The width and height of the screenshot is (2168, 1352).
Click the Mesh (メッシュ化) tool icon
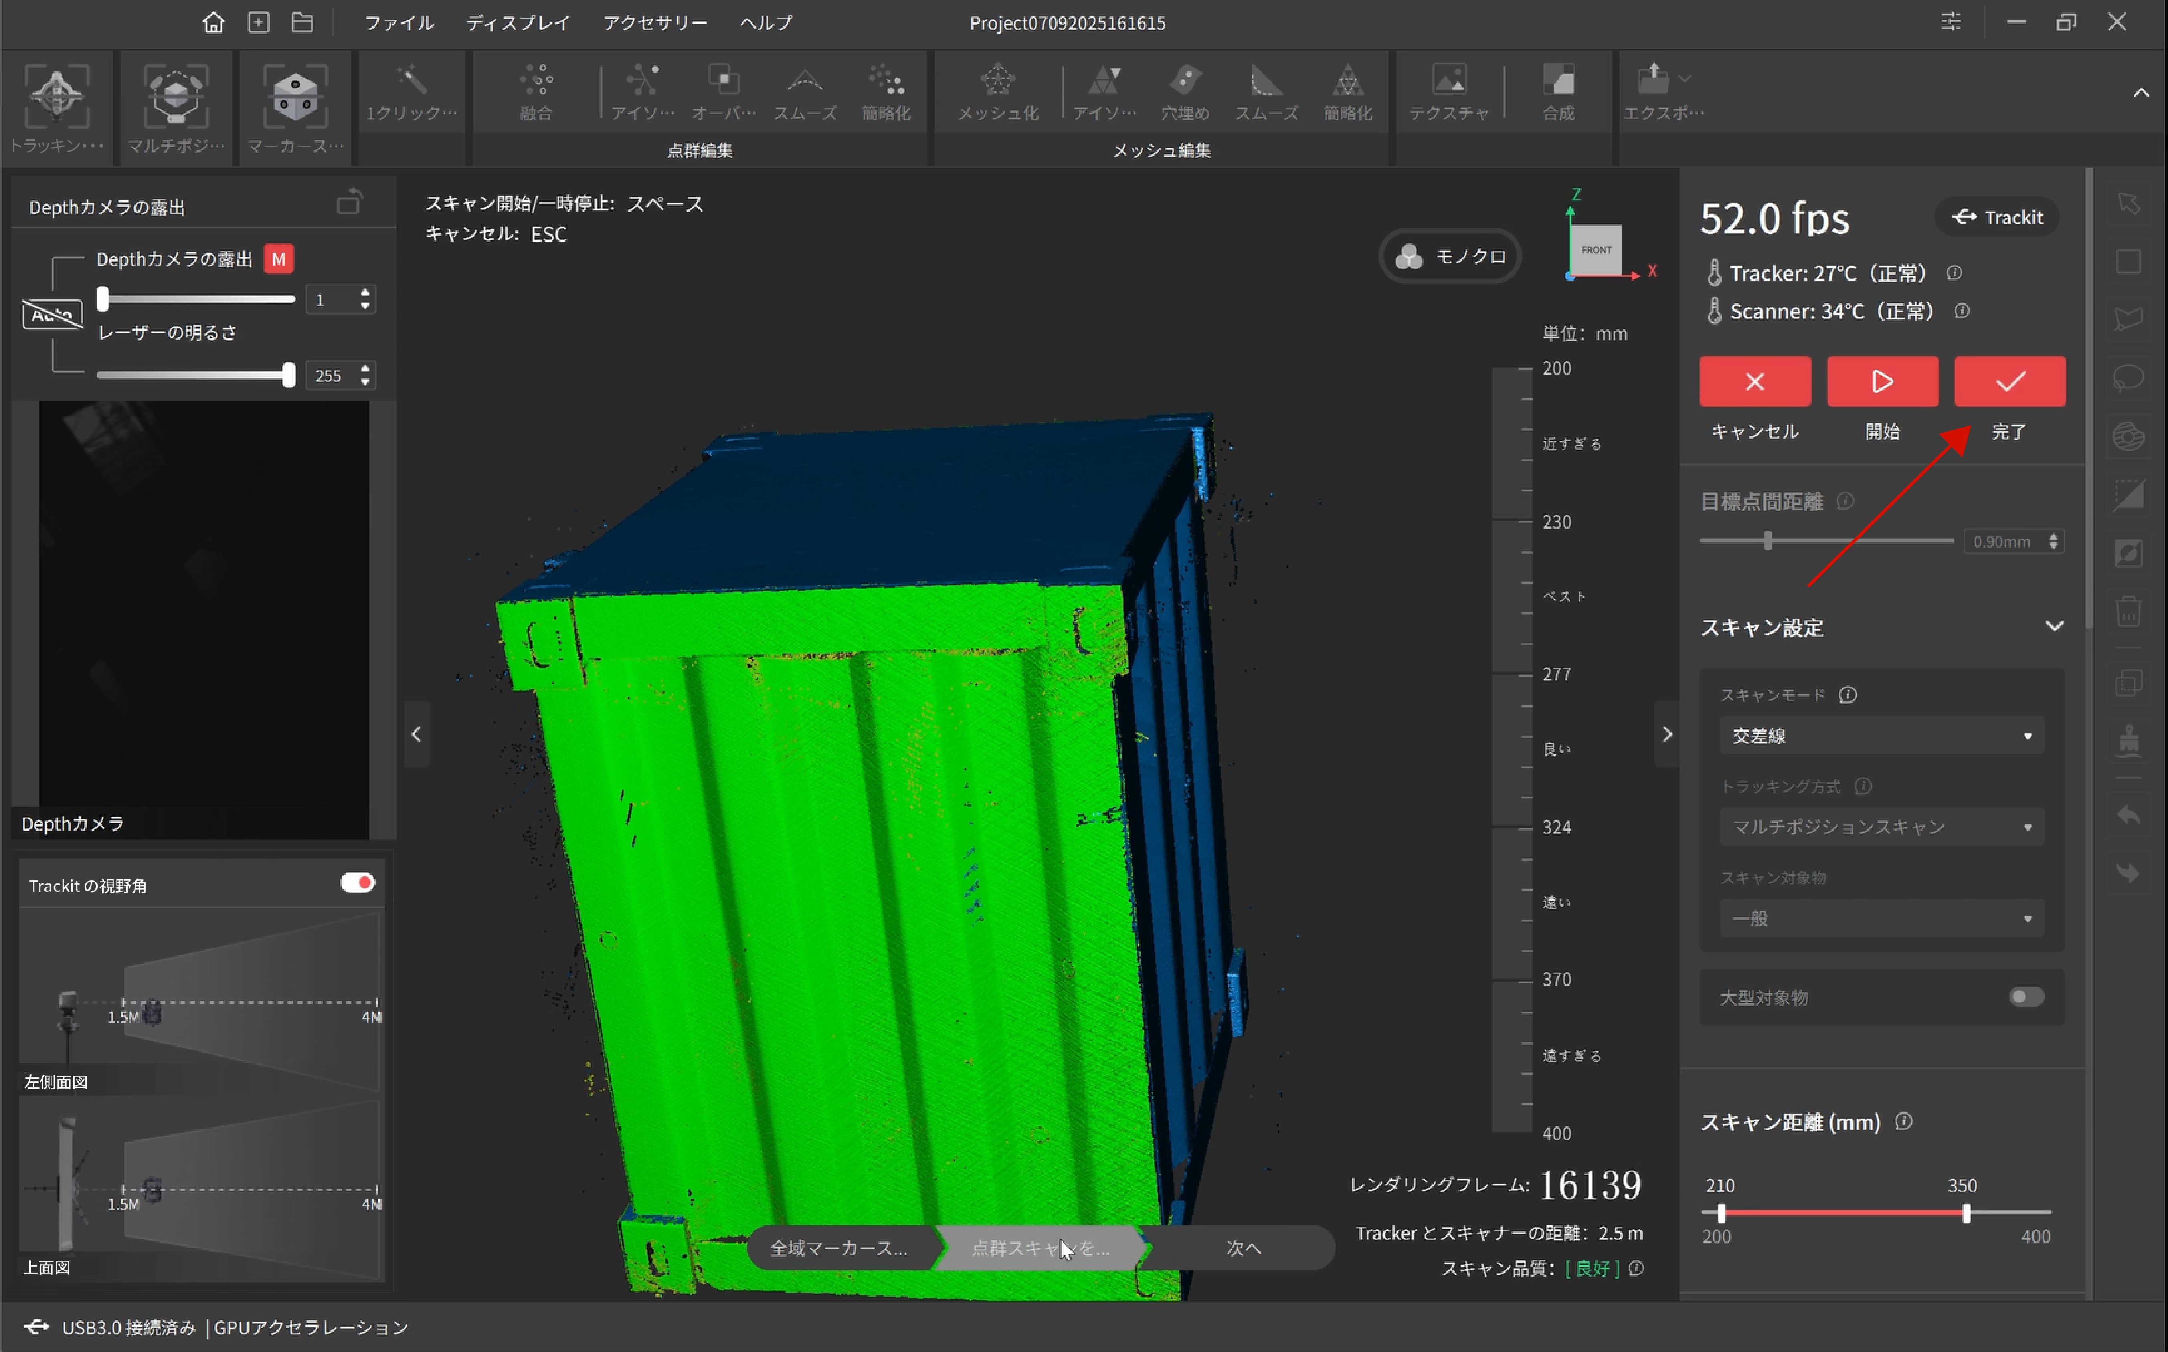pyautogui.click(x=998, y=82)
